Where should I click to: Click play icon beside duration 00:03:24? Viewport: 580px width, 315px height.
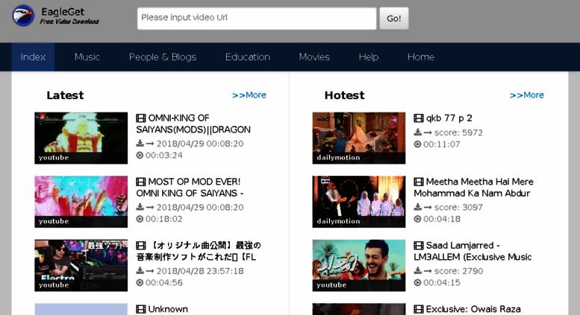[x=140, y=156]
